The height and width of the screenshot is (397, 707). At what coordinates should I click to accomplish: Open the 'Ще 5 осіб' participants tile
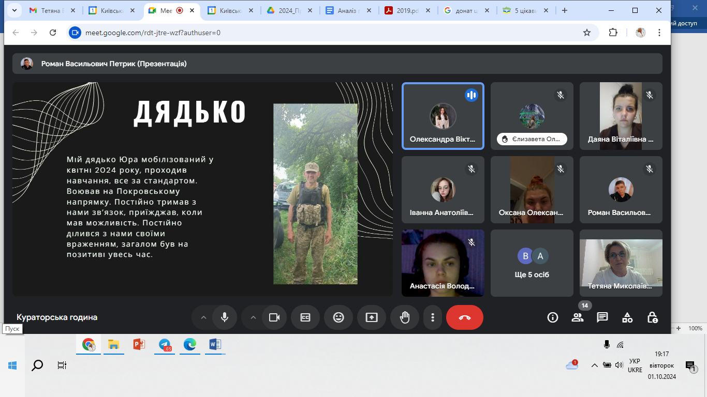pyautogui.click(x=532, y=263)
